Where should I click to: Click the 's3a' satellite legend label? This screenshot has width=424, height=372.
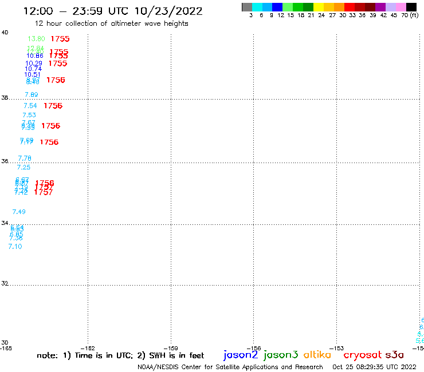click(394, 355)
